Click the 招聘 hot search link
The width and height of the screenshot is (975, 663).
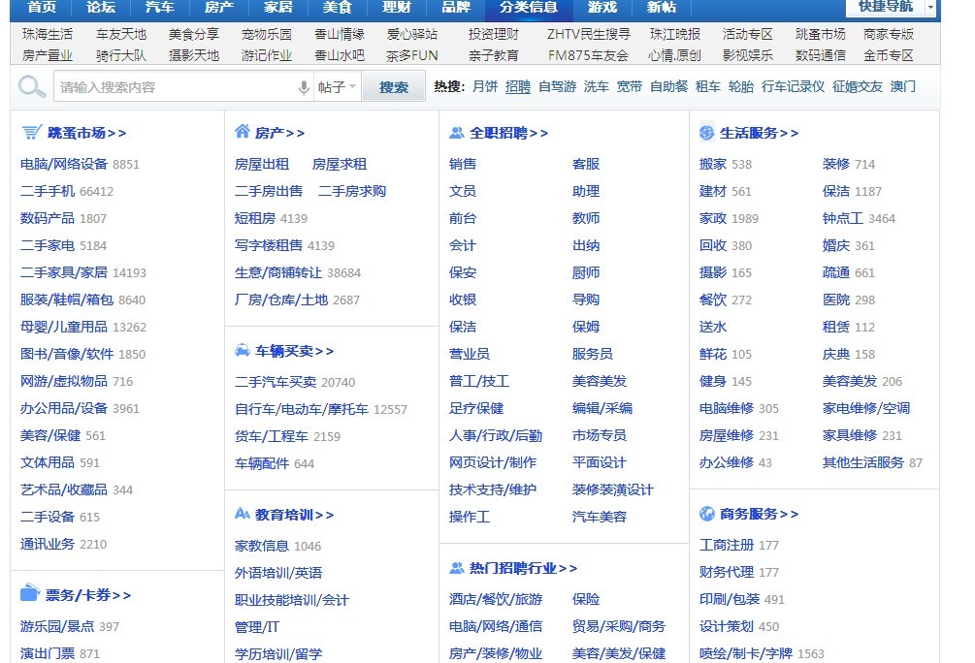[515, 86]
